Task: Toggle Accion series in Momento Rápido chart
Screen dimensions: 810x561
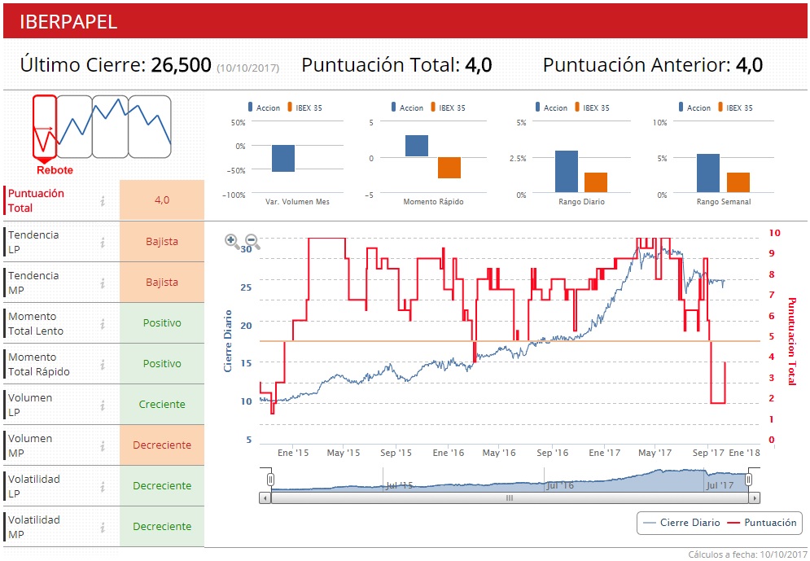Action: coord(407,107)
